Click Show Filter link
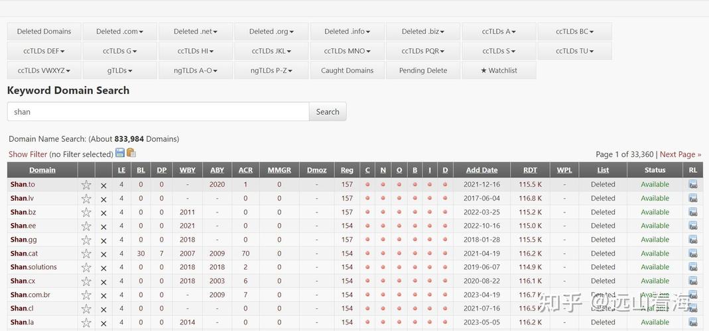The height and width of the screenshot is (331, 709). [28, 154]
